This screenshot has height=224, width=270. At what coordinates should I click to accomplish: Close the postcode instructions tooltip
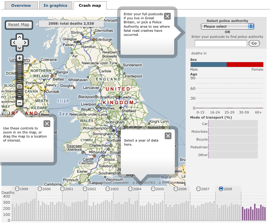[x=167, y=16]
